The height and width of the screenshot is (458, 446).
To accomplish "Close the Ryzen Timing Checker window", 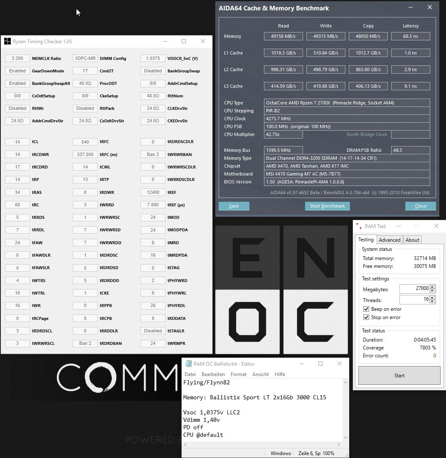I will (x=203, y=42).
